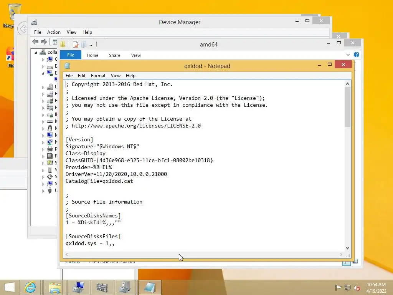Screen dimensions: 393x295
Task: Collapse the expanded display adapters node
Action: click(43, 73)
